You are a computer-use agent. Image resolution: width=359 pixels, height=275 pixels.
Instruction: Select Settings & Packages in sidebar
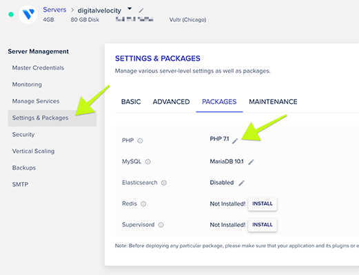52,118
